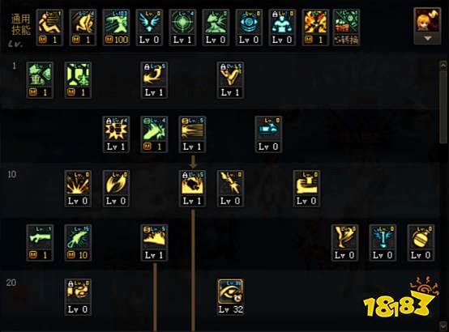Select the Lv 32 eye skill icon
Screen dimensions: 449x332
click(x=230, y=297)
